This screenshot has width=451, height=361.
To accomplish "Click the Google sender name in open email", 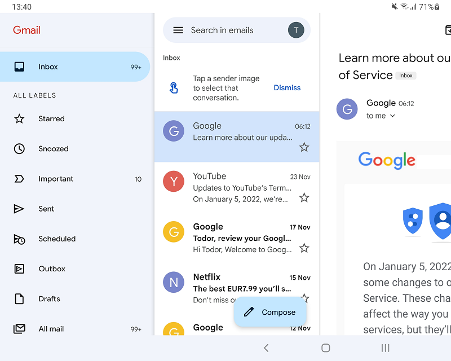I will click(381, 103).
